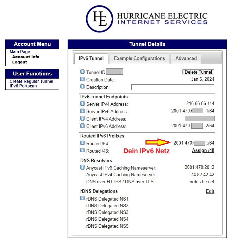Click info icon for Client IPv6 Address

point(82,126)
